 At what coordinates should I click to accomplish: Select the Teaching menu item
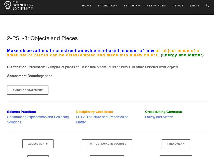(132, 6)
